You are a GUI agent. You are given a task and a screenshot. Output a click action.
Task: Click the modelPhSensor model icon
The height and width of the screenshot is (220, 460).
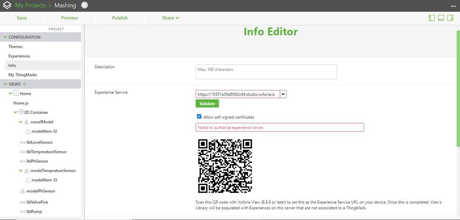(22, 191)
